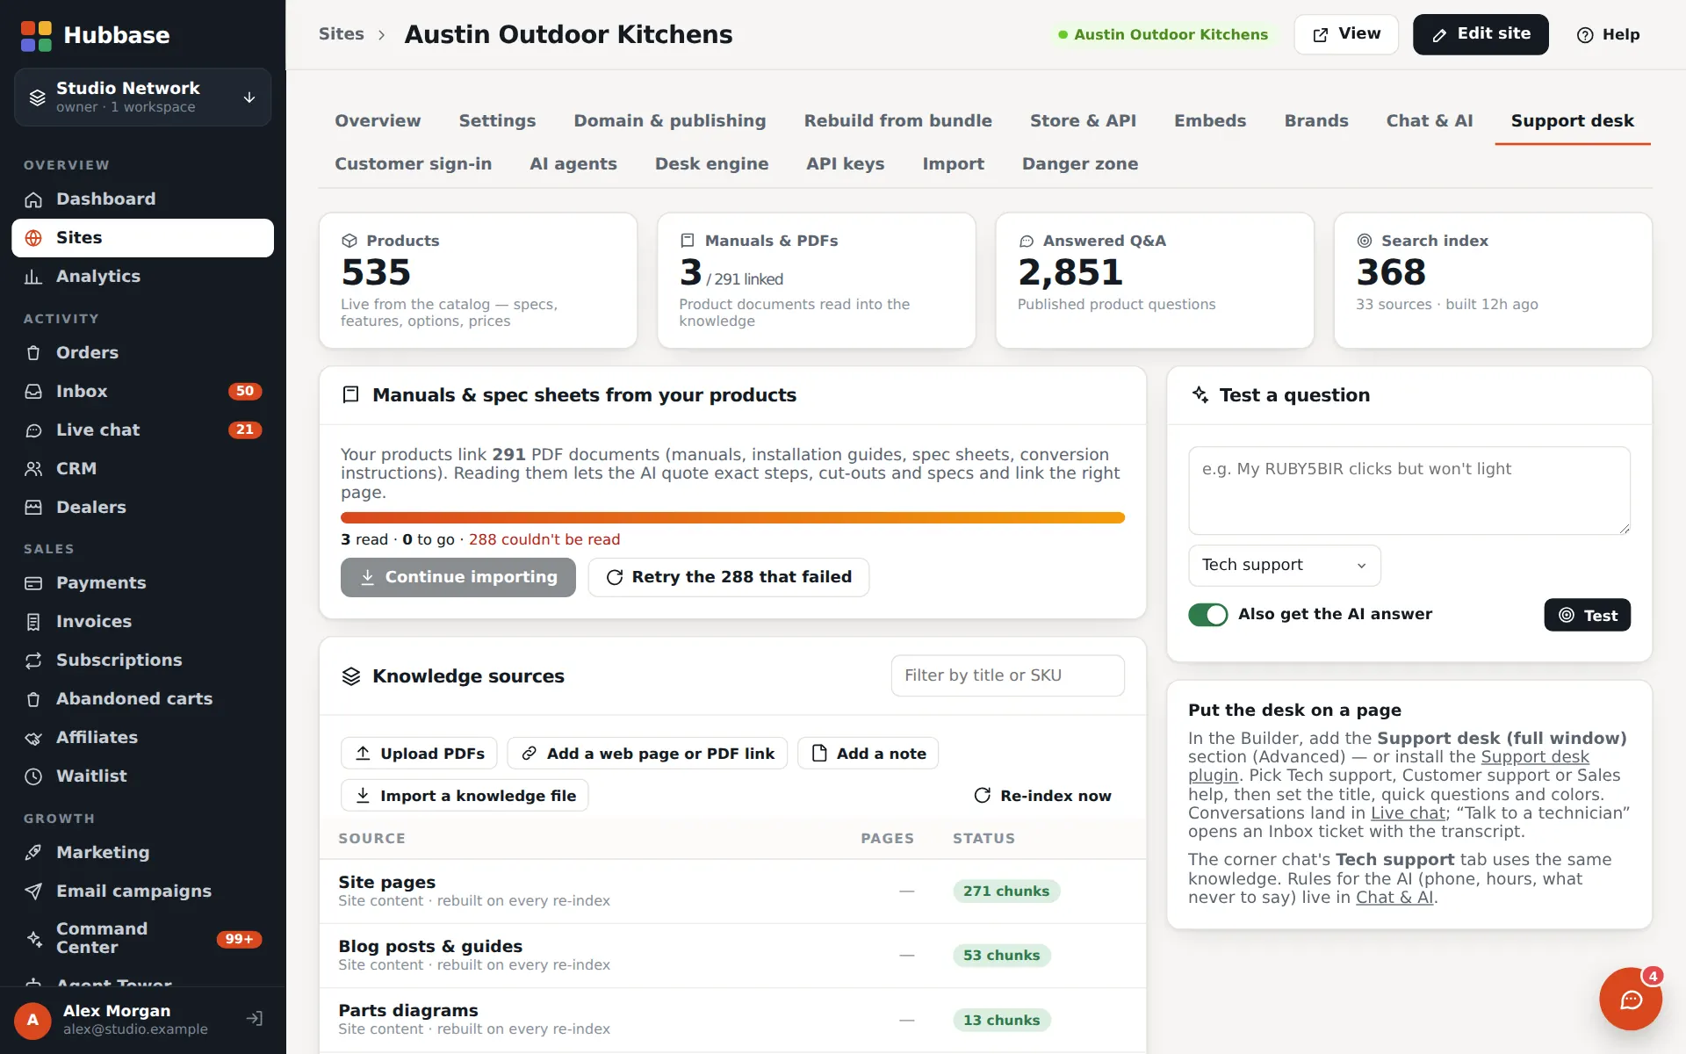Image resolution: width=1686 pixels, height=1054 pixels.
Task: Switch to the Overview tab
Action: coord(378,121)
